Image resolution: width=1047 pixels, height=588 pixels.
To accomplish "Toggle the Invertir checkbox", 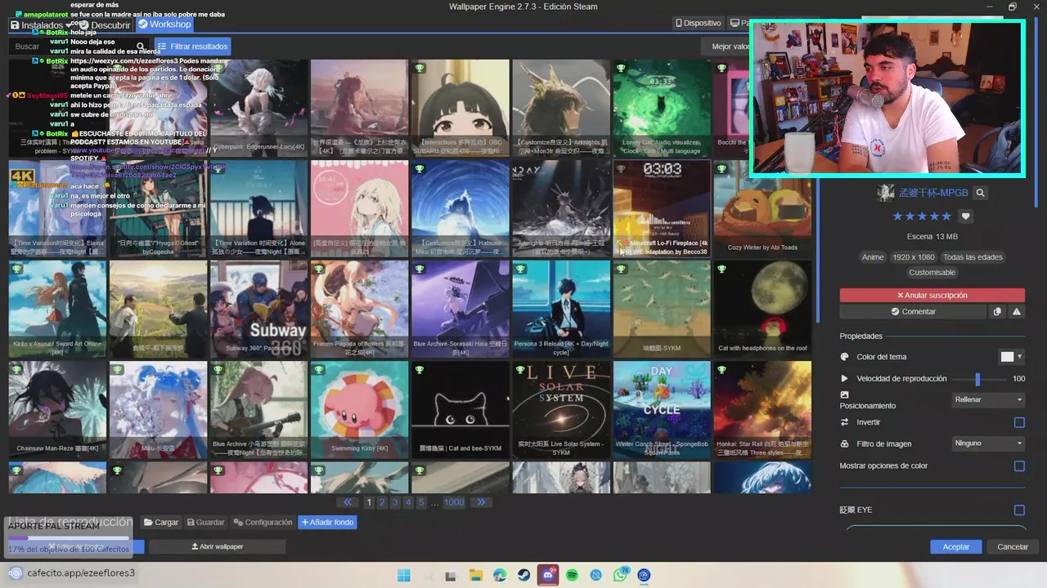I will 1019,422.
